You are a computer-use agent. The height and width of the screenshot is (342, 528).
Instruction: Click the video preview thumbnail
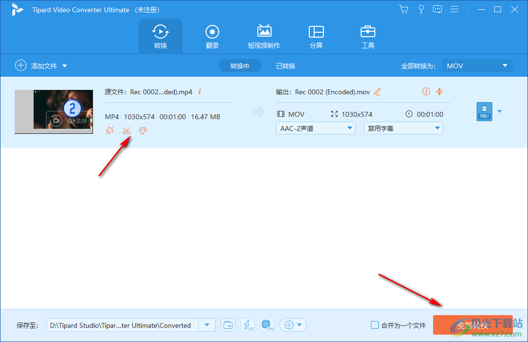pyautogui.click(x=53, y=111)
